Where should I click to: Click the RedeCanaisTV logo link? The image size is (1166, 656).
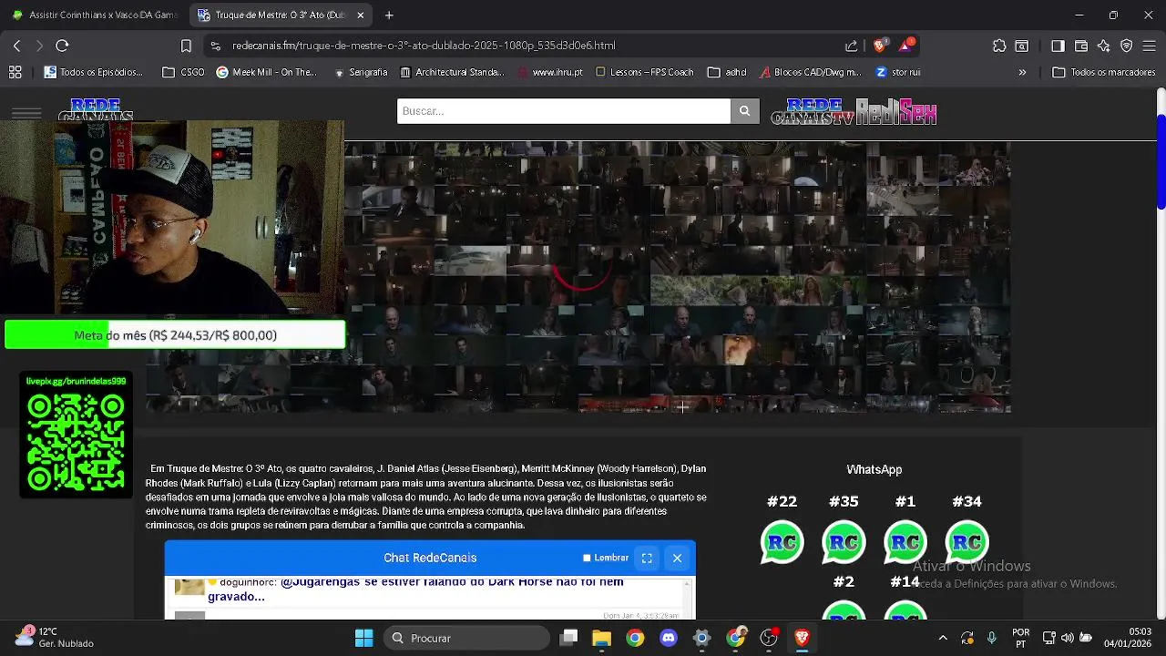(813, 111)
